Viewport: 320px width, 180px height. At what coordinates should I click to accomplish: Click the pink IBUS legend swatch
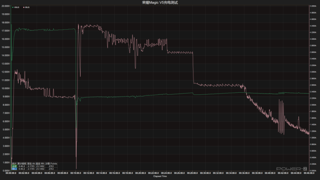(24, 7)
